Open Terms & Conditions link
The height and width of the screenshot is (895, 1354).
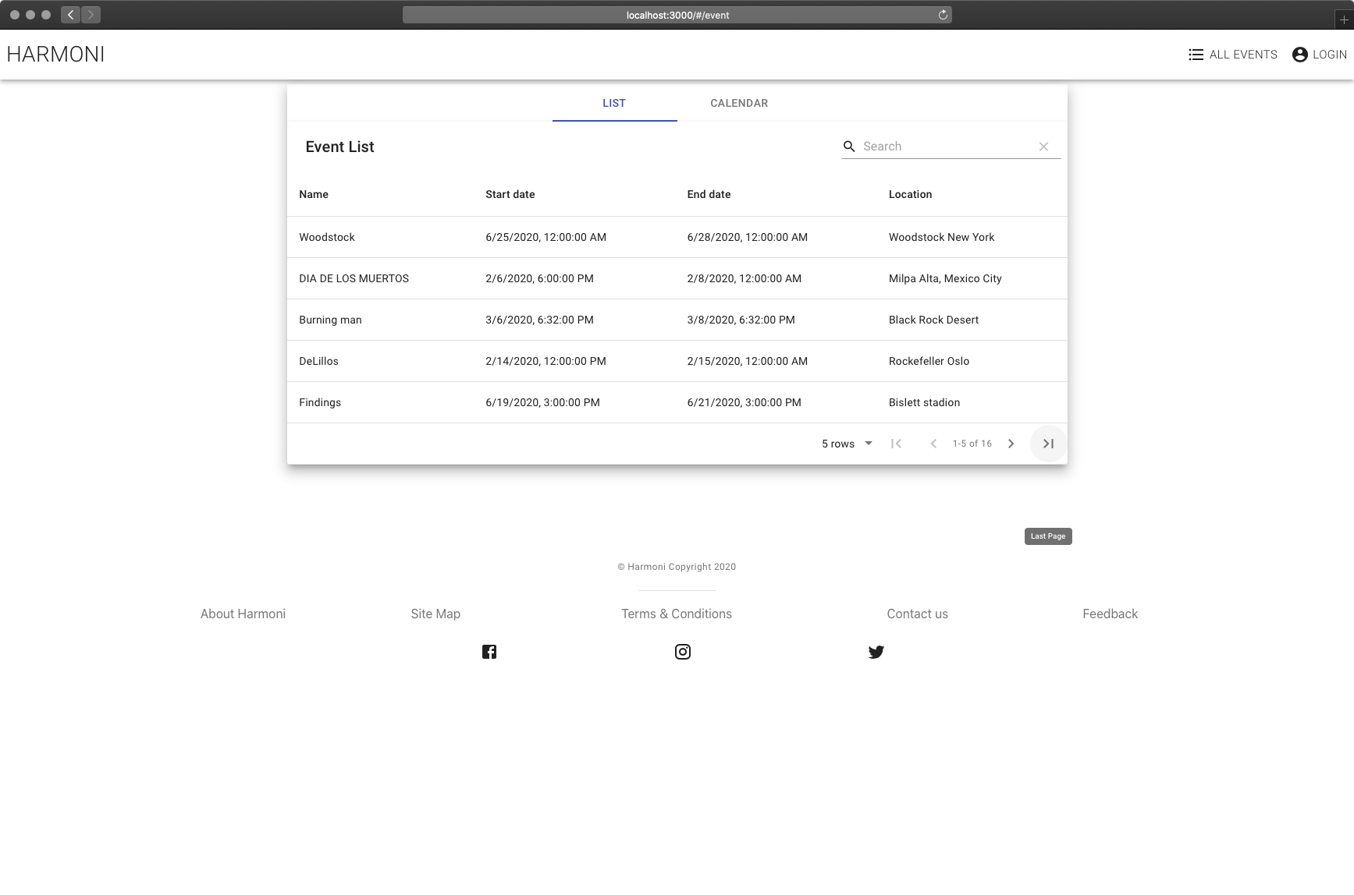click(x=677, y=614)
